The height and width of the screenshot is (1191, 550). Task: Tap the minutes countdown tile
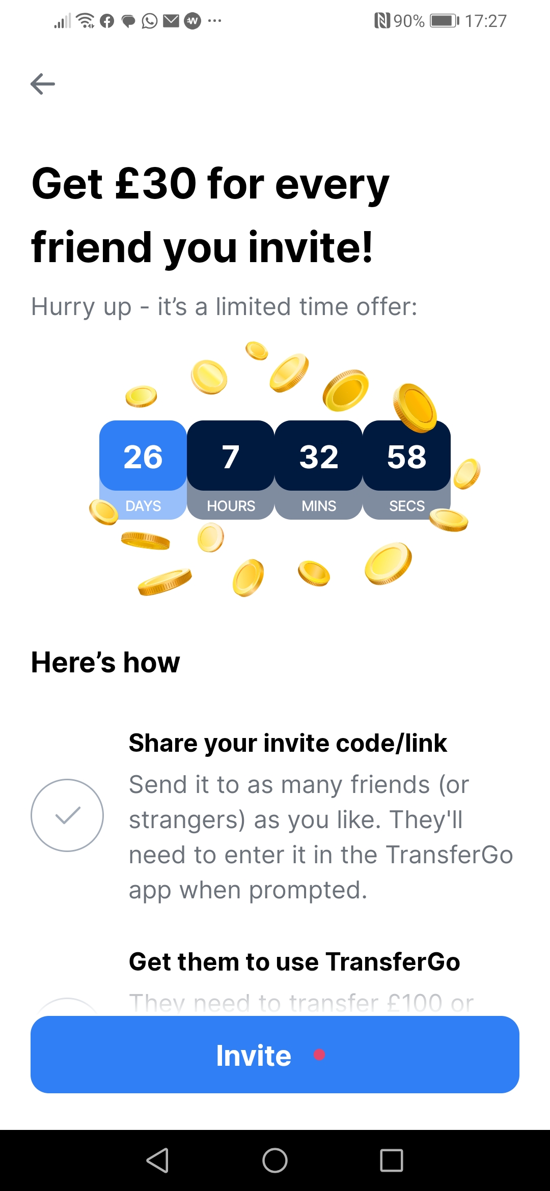[319, 469]
